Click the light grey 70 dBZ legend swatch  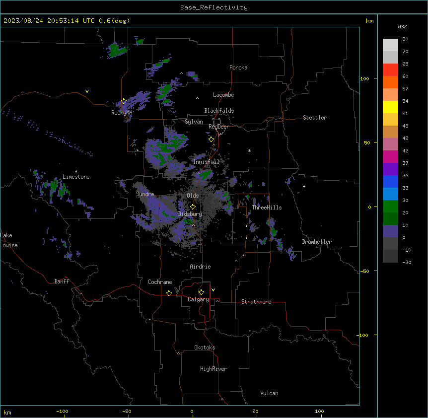click(390, 45)
